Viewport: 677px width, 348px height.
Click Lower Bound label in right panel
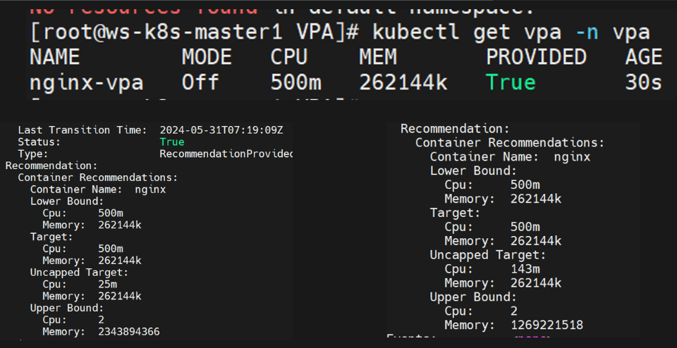pyautogui.click(x=473, y=170)
